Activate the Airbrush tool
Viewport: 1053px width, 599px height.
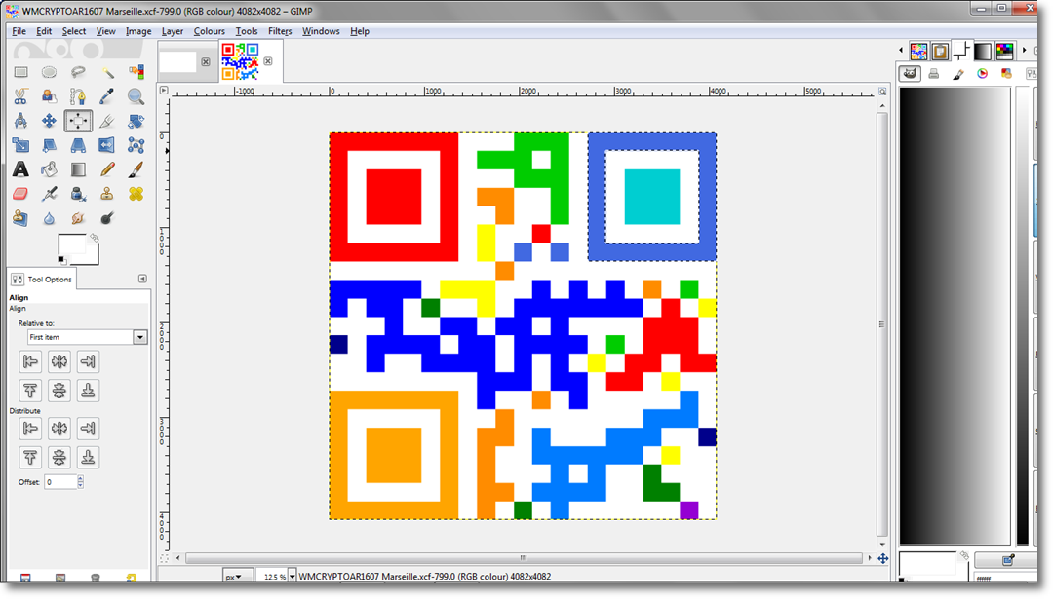pos(49,194)
